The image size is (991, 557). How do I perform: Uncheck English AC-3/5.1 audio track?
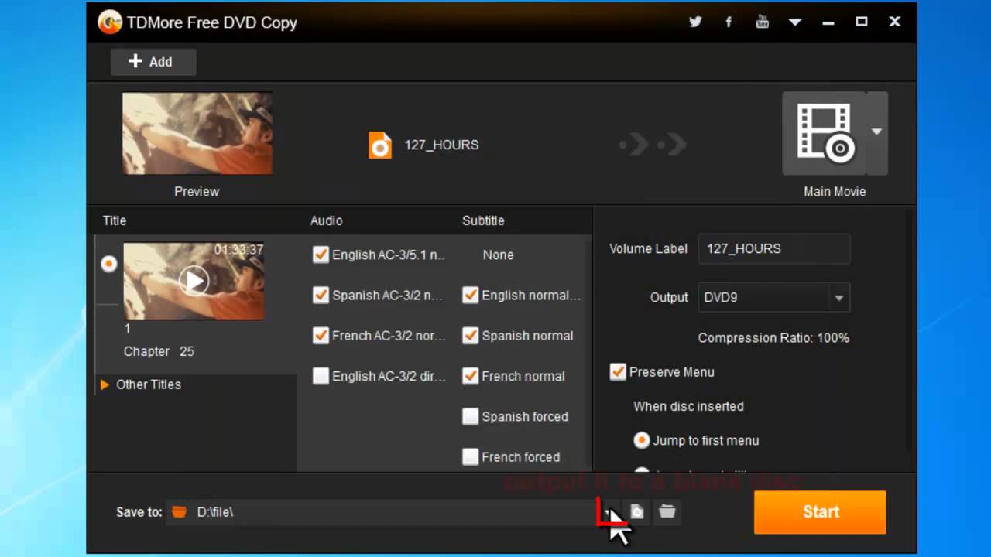pos(321,255)
